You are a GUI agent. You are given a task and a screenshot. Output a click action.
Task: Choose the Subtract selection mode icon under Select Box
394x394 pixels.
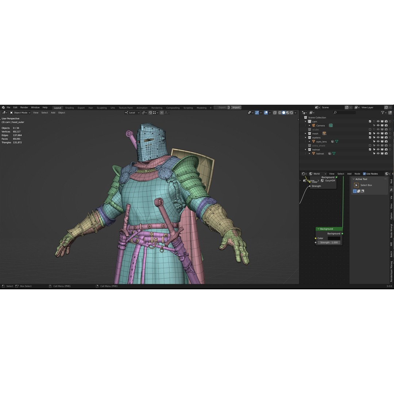(362, 191)
